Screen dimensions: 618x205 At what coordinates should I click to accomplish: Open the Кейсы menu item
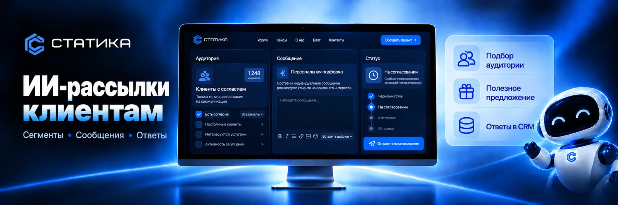(282, 40)
